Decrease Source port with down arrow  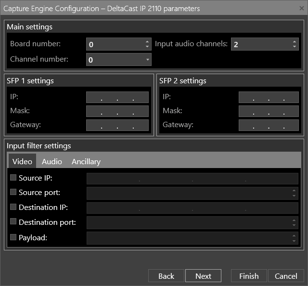point(294,195)
